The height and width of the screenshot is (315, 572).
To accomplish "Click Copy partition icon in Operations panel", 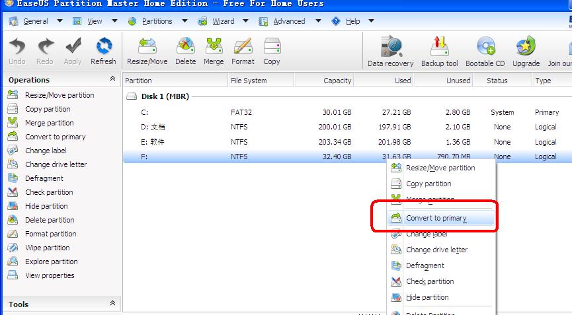I will click(x=13, y=108).
